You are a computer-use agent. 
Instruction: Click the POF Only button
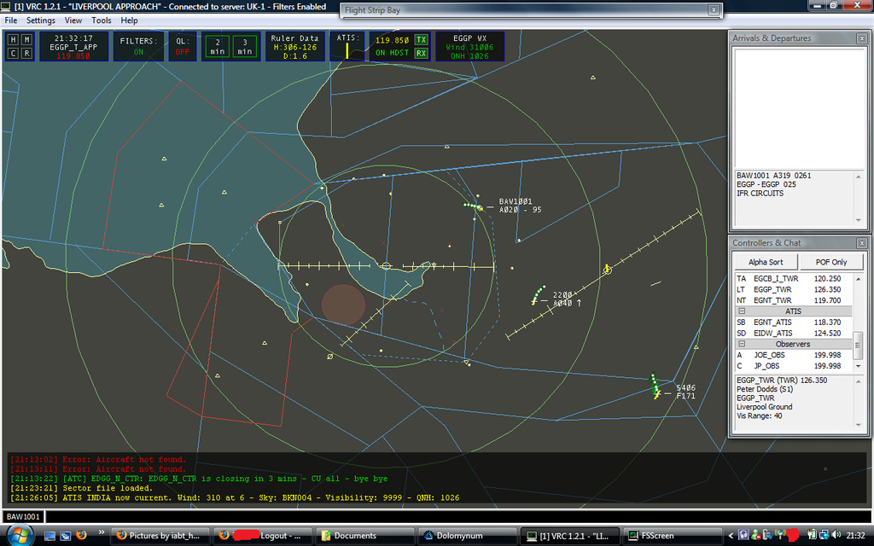[830, 262]
